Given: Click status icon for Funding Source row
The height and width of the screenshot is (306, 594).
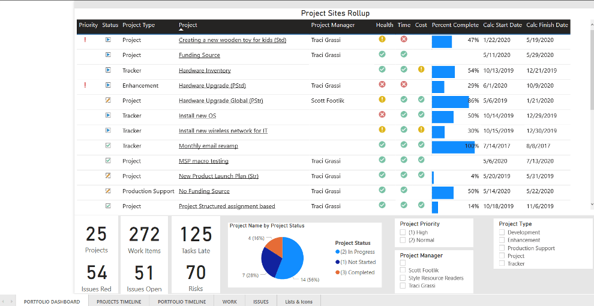Looking at the screenshot, I should tap(108, 55).
